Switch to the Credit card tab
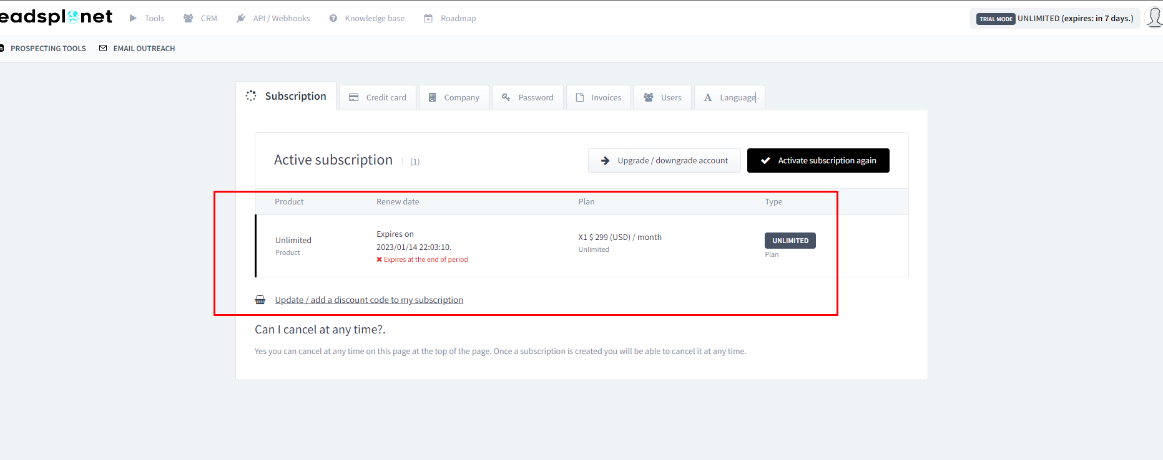This screenshot has height=460, width=1163. [377, 97]
